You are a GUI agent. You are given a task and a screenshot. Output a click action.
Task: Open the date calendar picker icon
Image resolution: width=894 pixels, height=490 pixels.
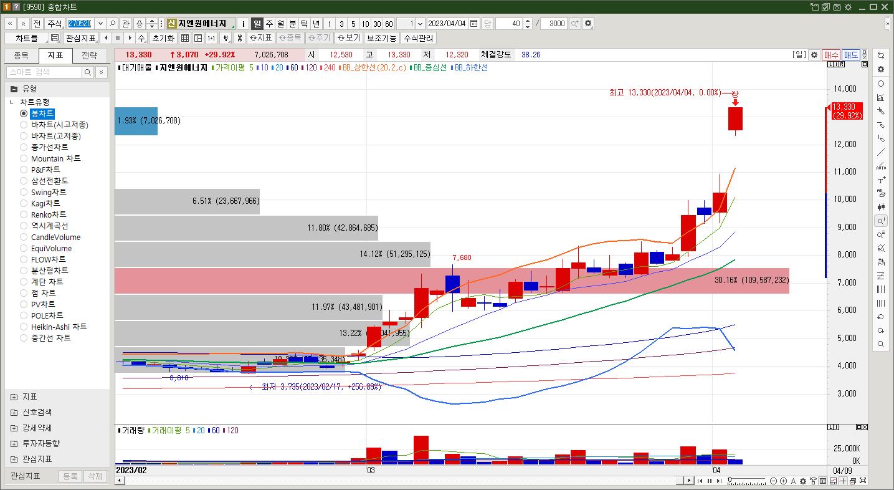[474, 24]
